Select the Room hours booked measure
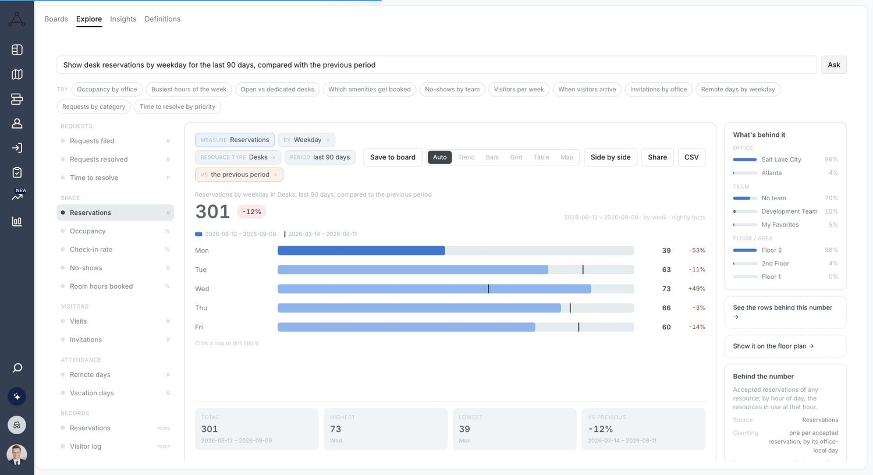This screenshot has width=873, height=475. [x=115, y=286]
